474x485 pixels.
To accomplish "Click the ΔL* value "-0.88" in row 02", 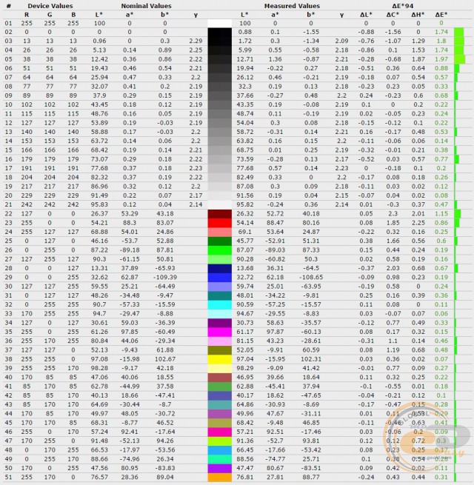I will point(366,32).
